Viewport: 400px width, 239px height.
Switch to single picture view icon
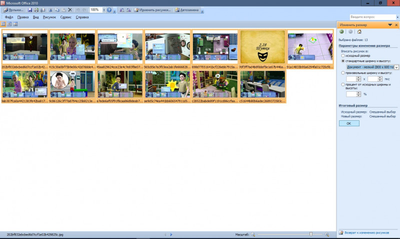pos(15,24)
